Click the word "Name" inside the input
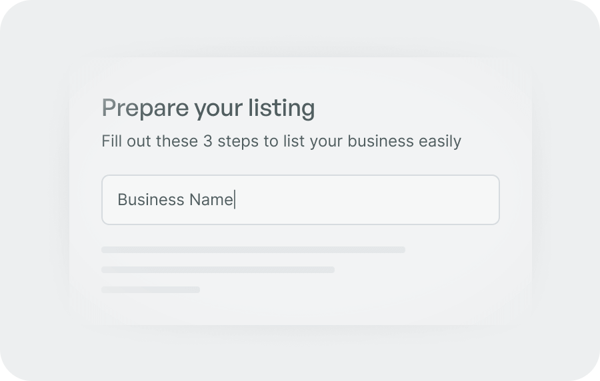Image resolution: width=600 pixels, height=381 pixels. pyautogui.click(x=211, y=200)
